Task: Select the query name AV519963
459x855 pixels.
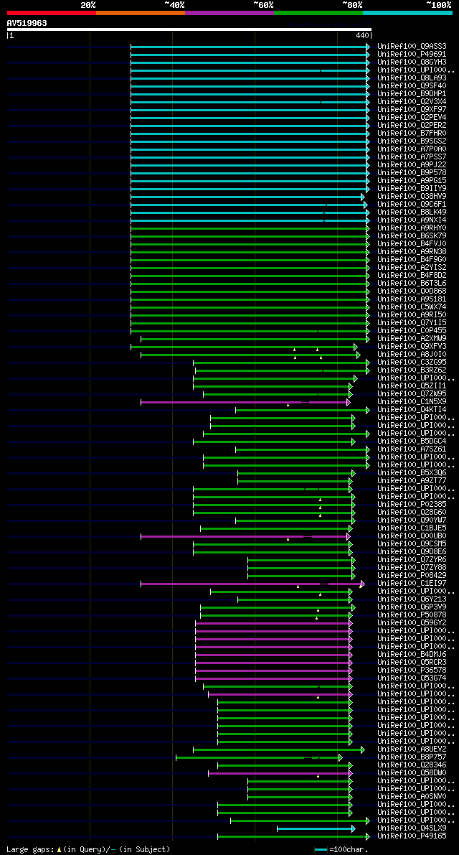Action: [27, 23]
